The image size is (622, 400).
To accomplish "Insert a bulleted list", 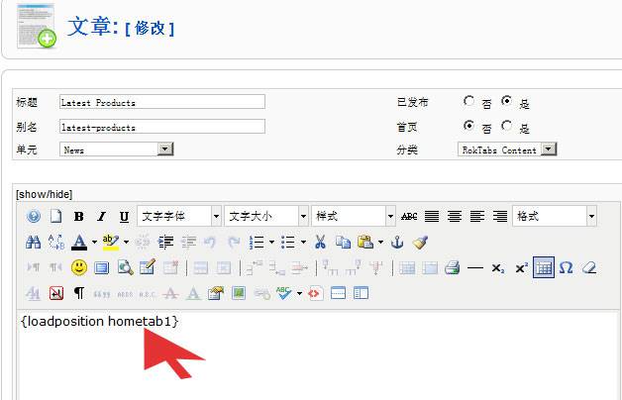I will point(288,242).
